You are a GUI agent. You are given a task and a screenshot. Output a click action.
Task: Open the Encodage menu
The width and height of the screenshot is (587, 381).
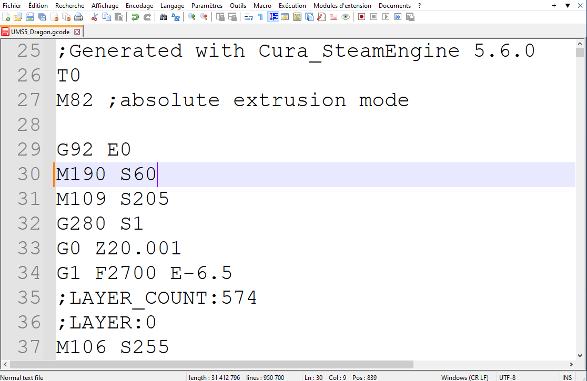pos(139,6)
